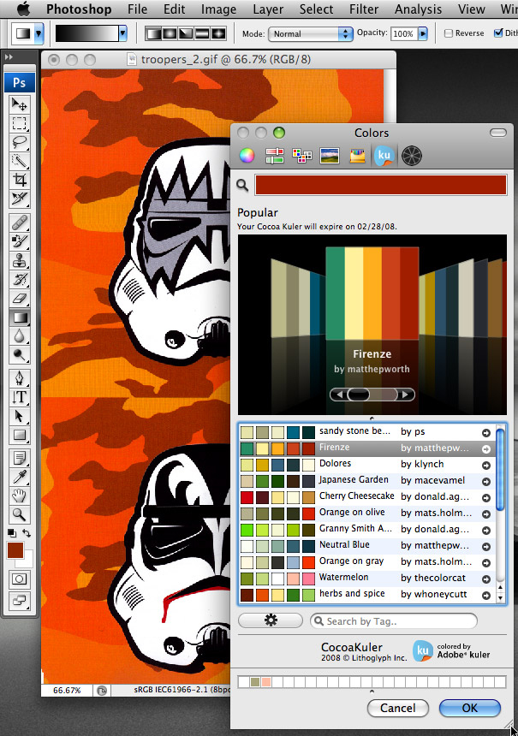Select the Dodge tool

(x=19, y=355)
